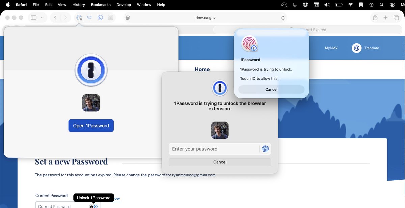The height and width of the screenshot is (208, 405).
Task: Click the blue wiper-shaped extension icon in Safari toolbar
Action: 89,18
